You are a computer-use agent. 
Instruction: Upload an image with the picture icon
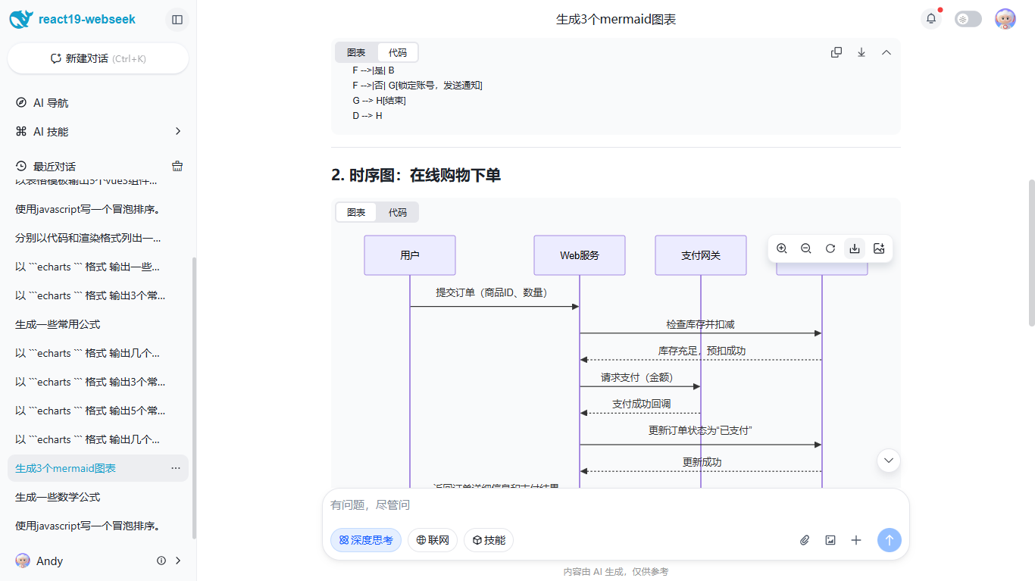(830, 540)
